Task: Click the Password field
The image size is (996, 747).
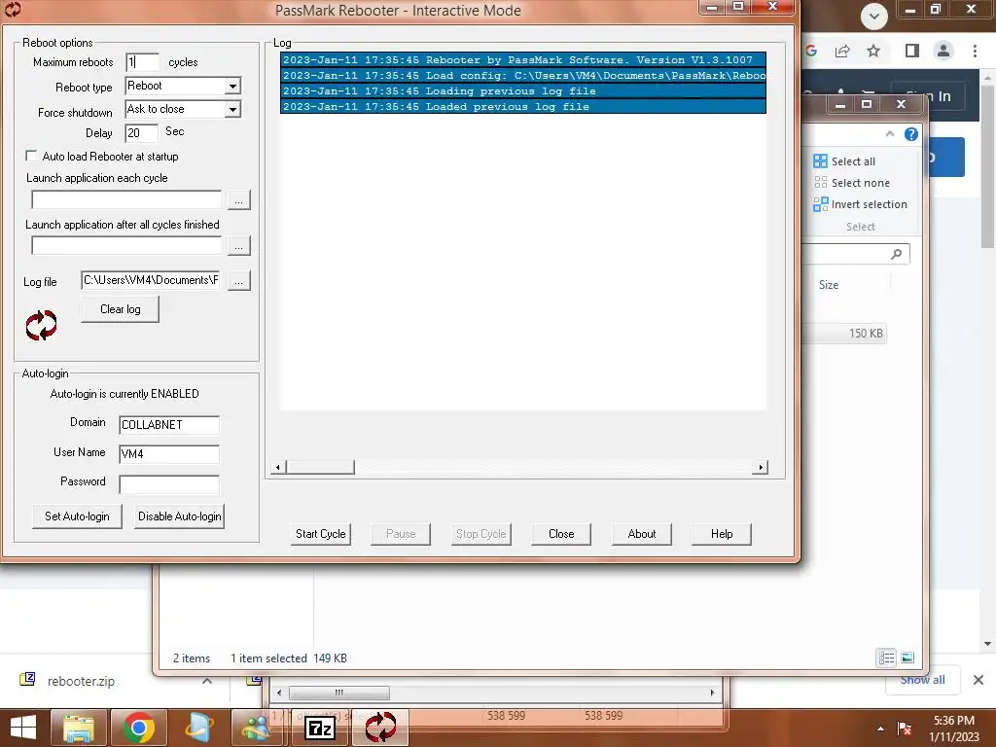Action: (x=169, y=484)
